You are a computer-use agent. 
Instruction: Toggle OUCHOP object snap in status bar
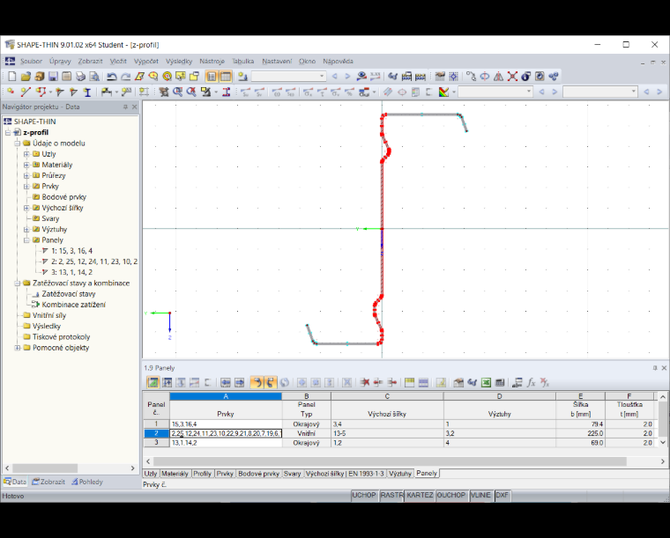(450, 495)
